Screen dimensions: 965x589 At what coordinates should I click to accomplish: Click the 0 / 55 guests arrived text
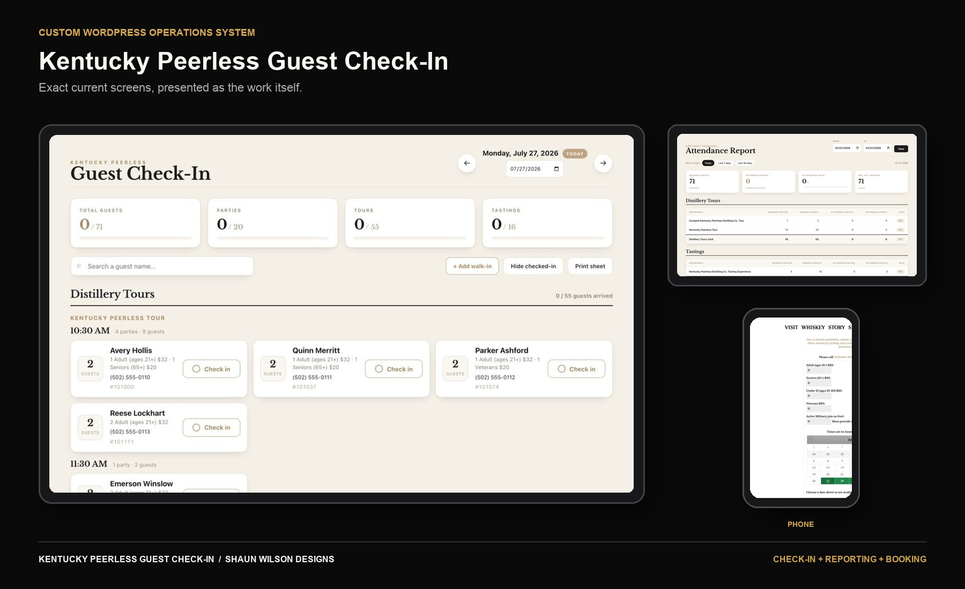[x=584, y=296]
